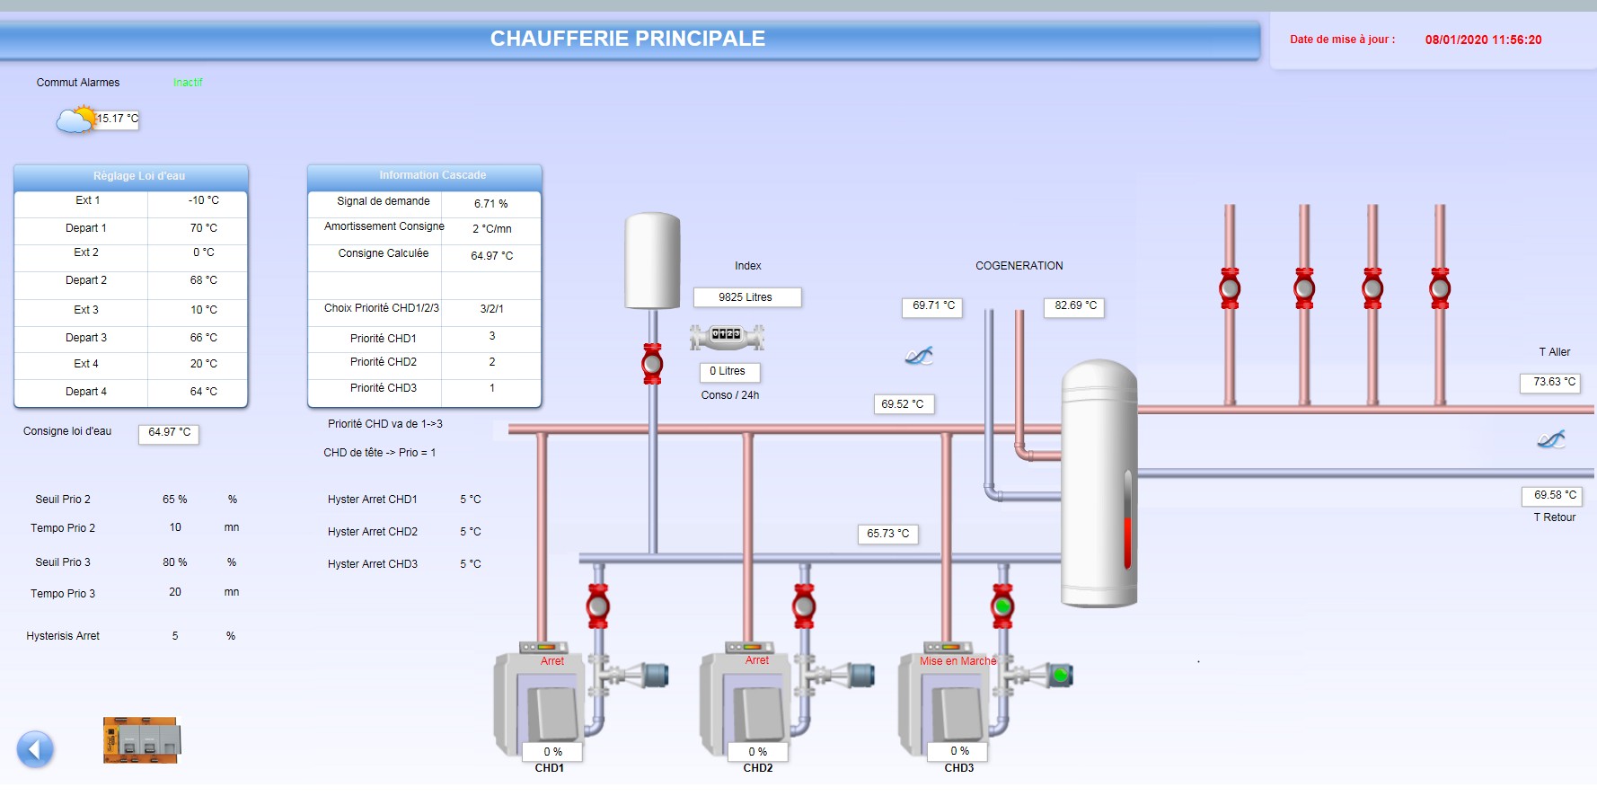
Task: Click the Signal de demande value 6.71 %
Action: (491, 204)
